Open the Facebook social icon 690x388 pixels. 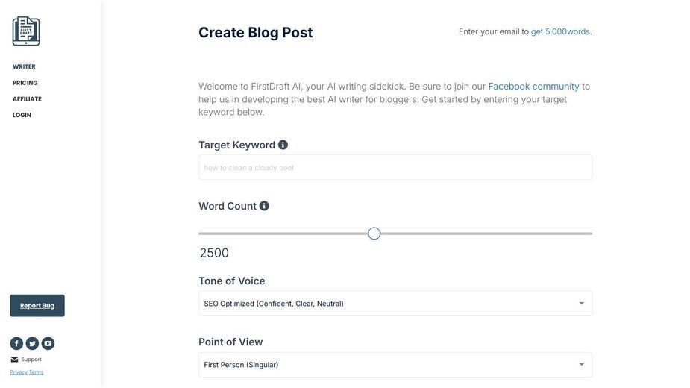tap(16, 343)
